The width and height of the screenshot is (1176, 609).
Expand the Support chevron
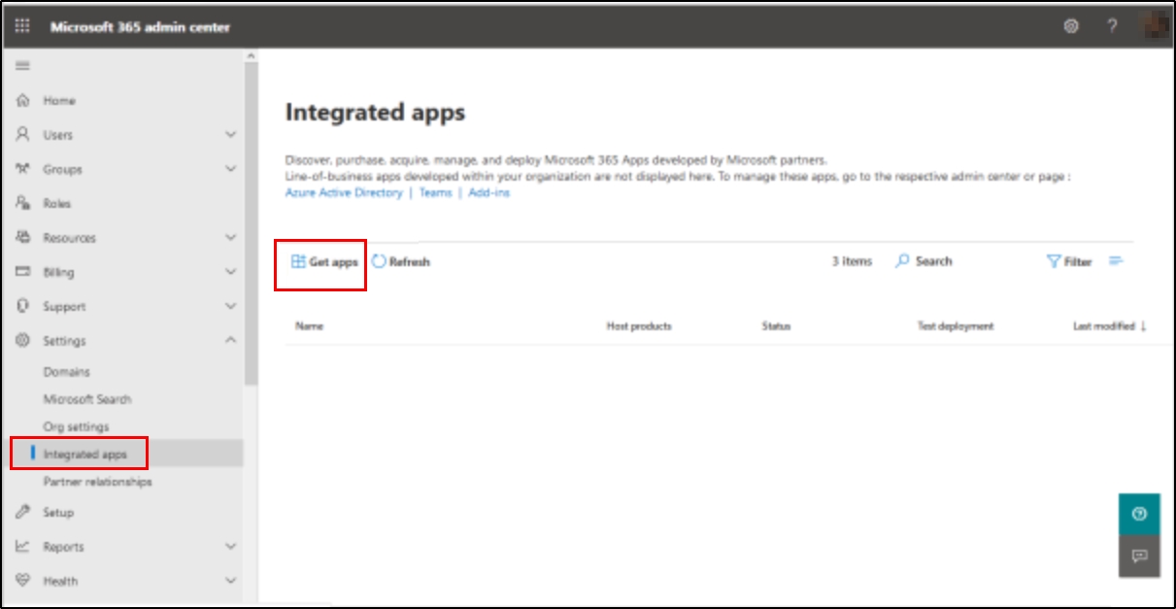point(230,306)
